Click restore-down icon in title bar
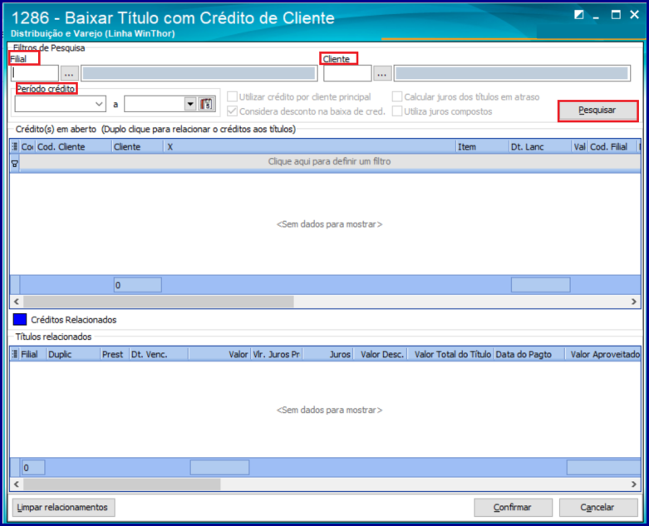649x526 pixels. tap(579, 15)
